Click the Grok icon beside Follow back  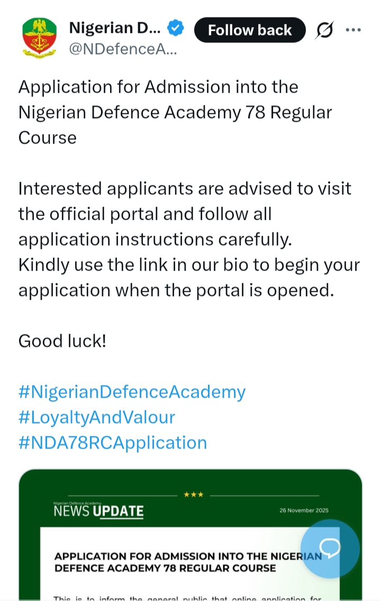tap(324, 30)
